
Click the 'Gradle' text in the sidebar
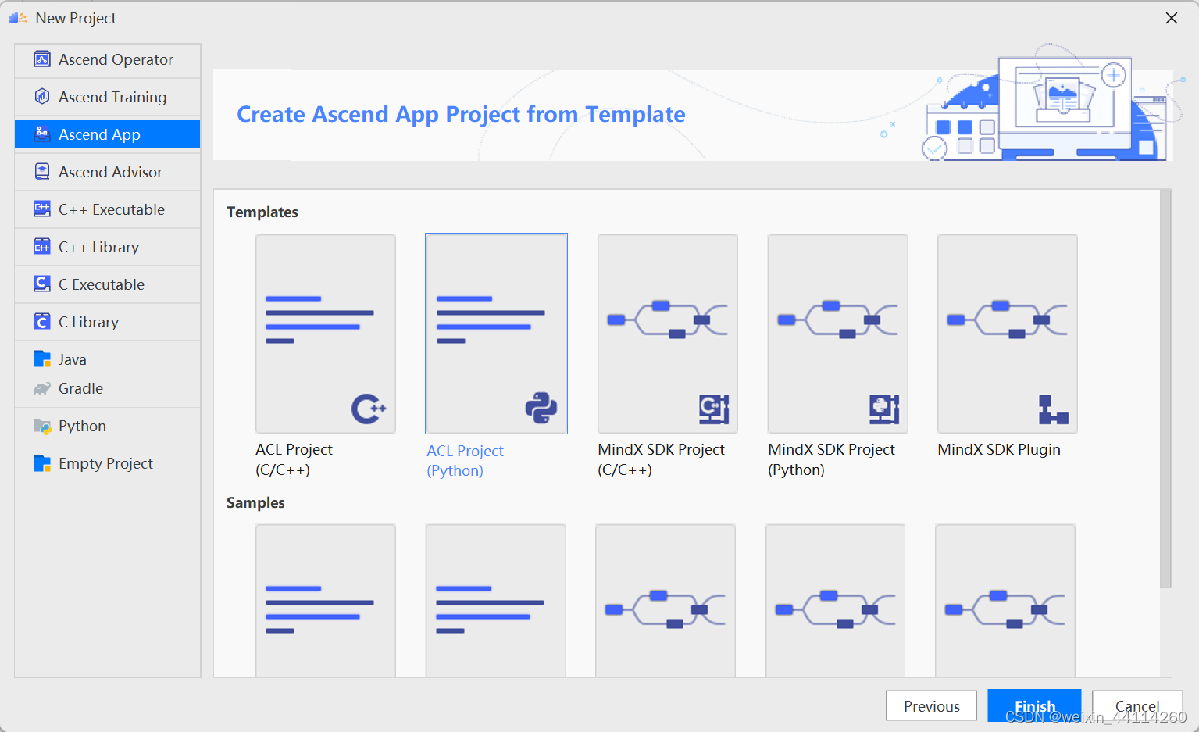80,388
